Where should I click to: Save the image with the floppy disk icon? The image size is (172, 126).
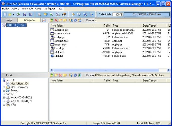pos(25,14)
